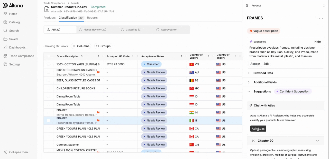Switch to the Reports tab

(x=92, y=18)
